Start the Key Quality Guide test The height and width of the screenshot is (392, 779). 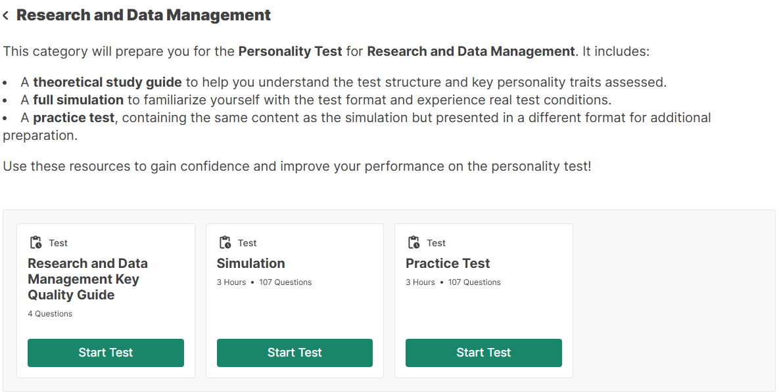pos(106,353)
